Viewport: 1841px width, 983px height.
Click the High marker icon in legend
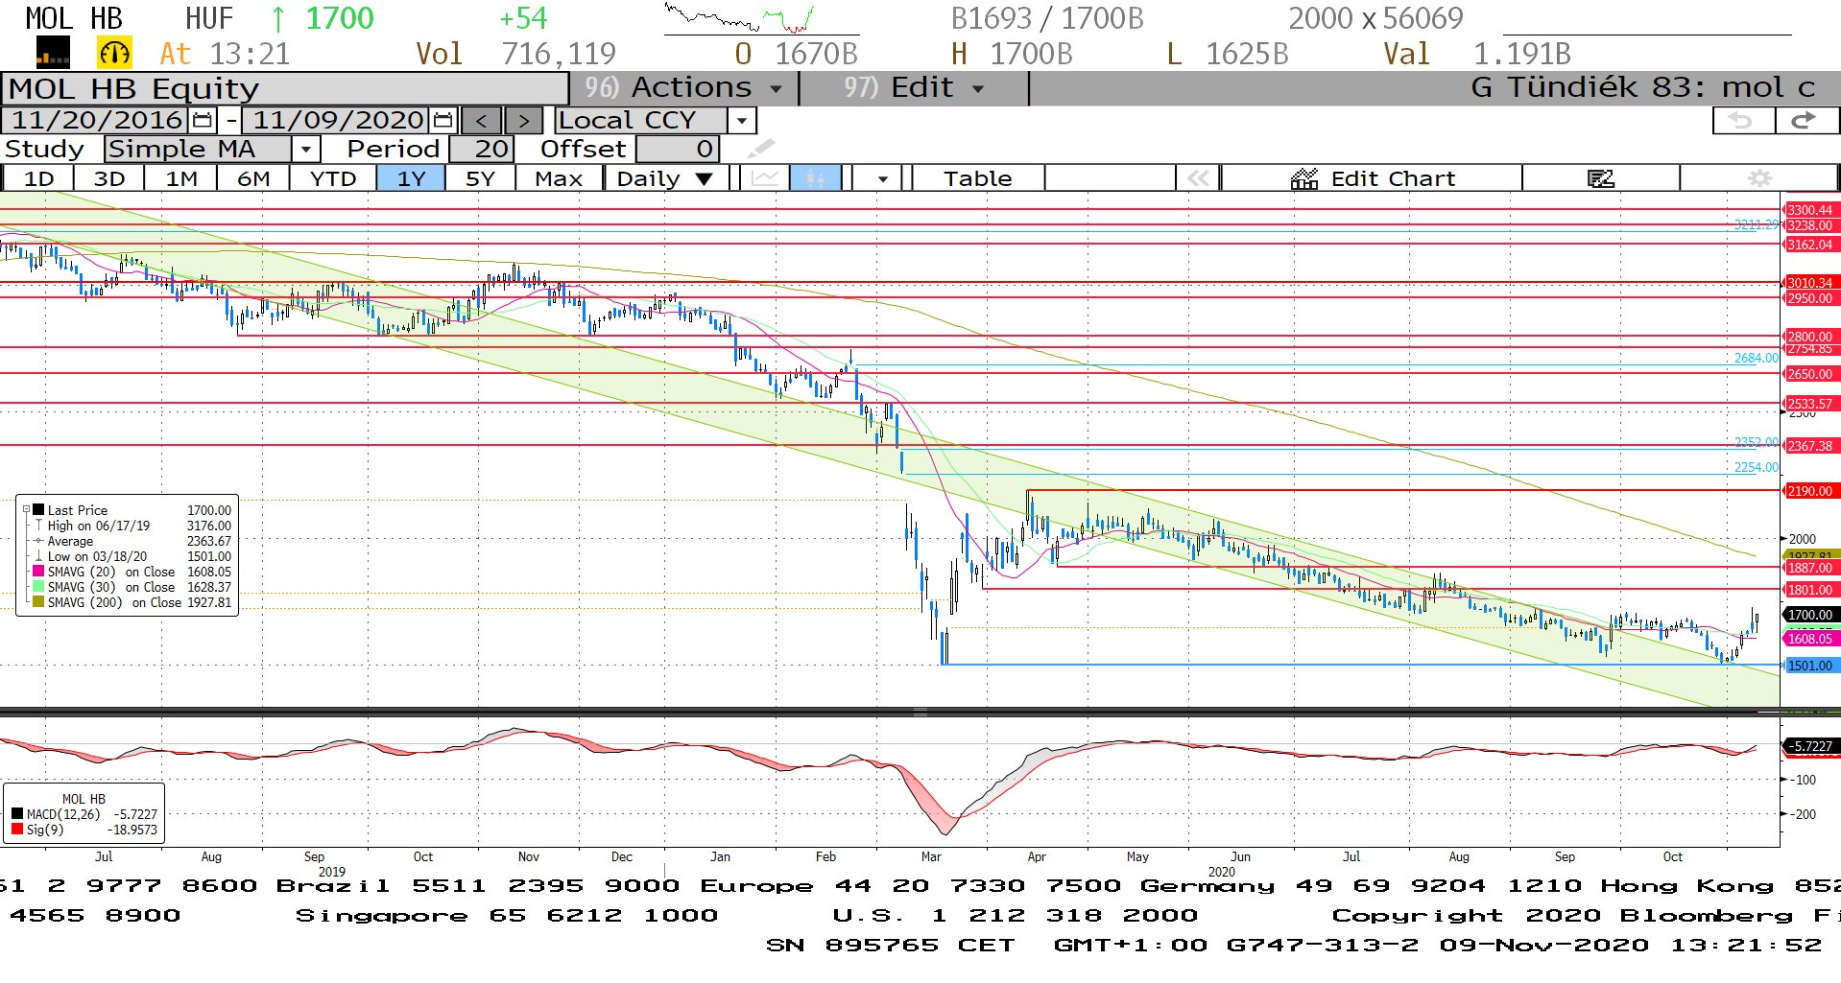click(x=38, y=526)
